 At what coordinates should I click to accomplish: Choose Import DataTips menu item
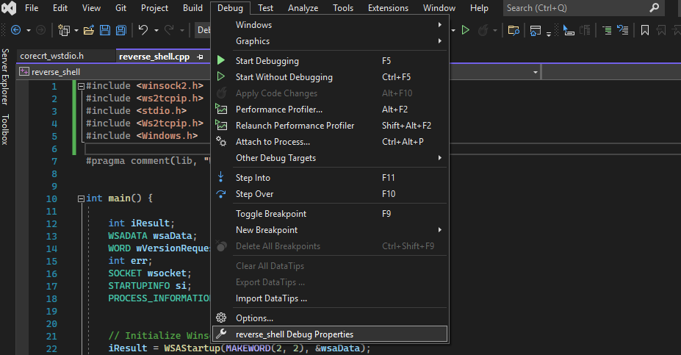click(330, 298)
